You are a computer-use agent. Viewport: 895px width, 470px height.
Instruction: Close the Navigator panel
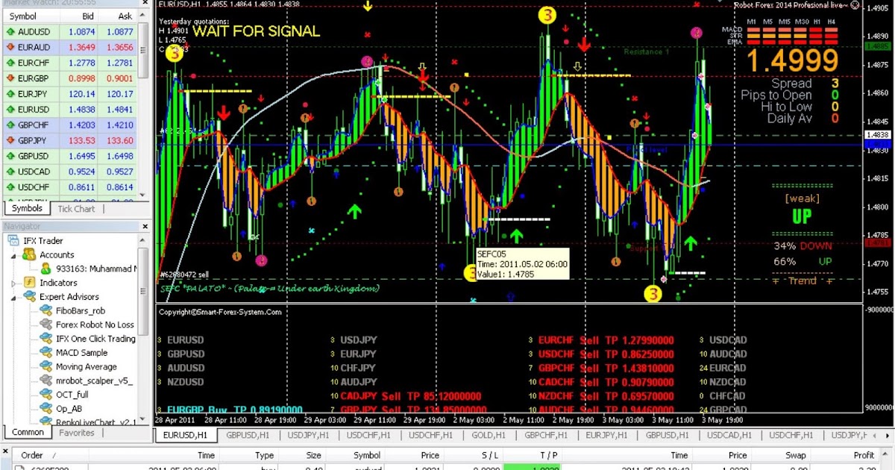tap(142, 226)
